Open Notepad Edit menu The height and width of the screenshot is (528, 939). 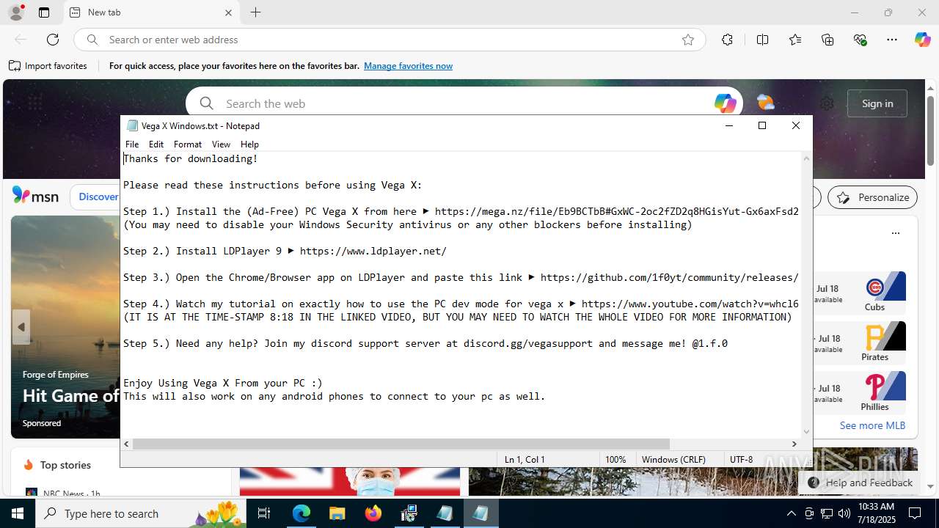156,144
